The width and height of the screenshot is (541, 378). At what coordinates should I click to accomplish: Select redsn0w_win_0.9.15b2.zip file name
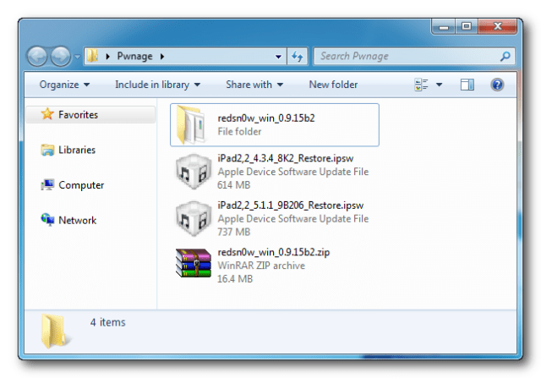coord(274,252)
